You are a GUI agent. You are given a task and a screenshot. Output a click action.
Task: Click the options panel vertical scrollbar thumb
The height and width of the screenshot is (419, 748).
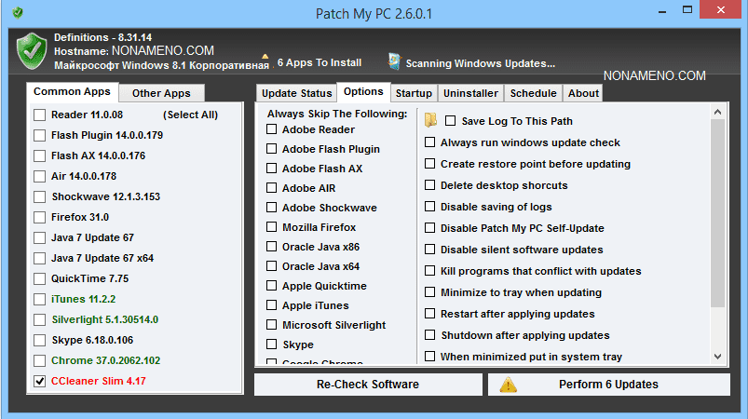point(717,214)
